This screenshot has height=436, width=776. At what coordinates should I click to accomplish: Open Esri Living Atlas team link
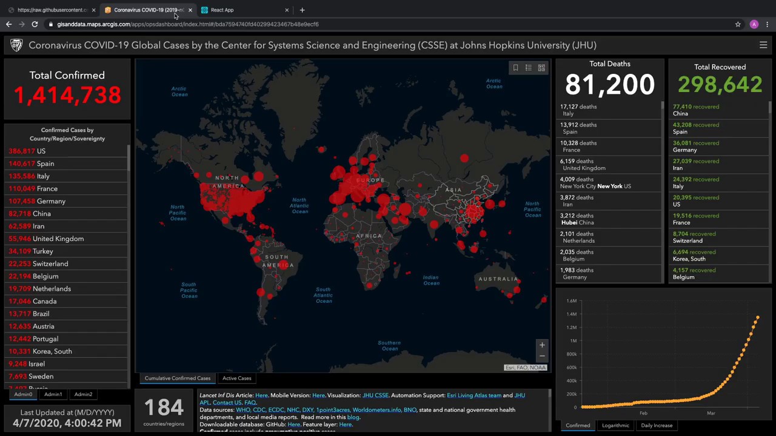point(474,395)
